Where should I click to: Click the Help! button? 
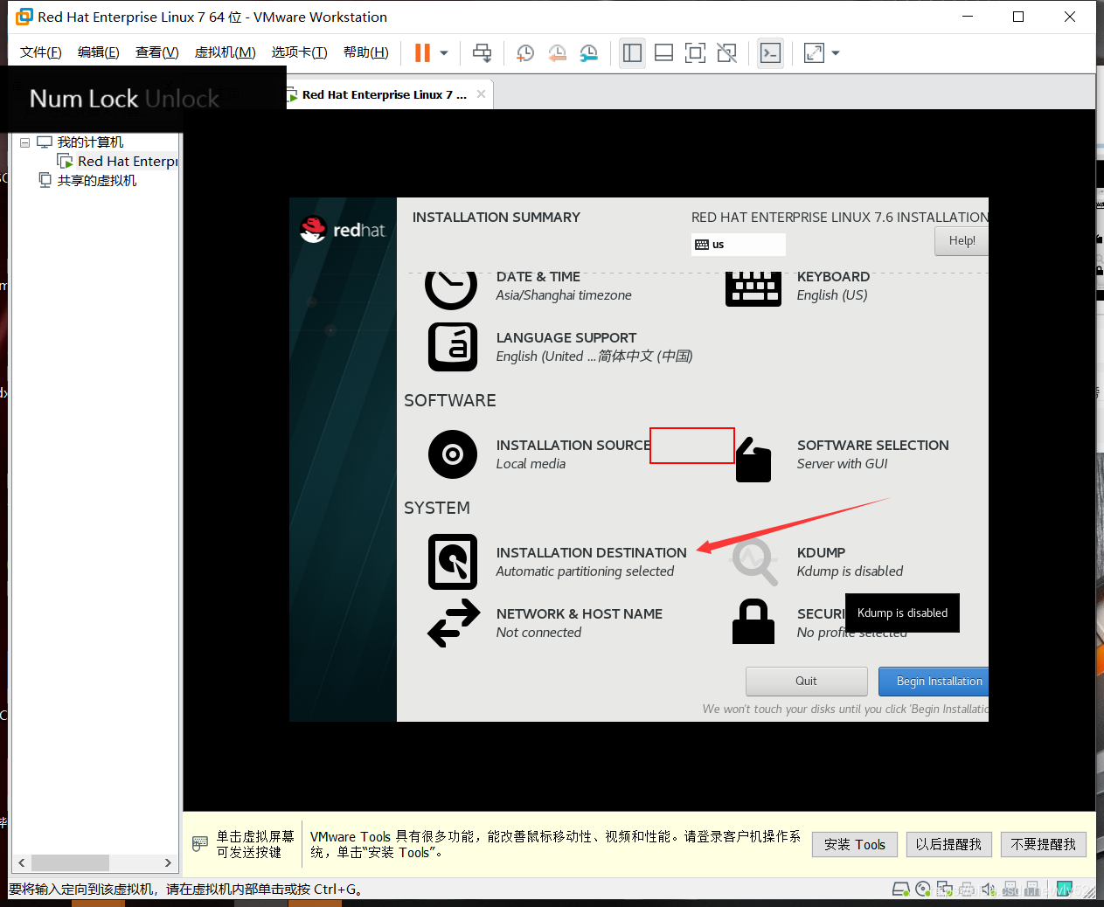point(962,241)
